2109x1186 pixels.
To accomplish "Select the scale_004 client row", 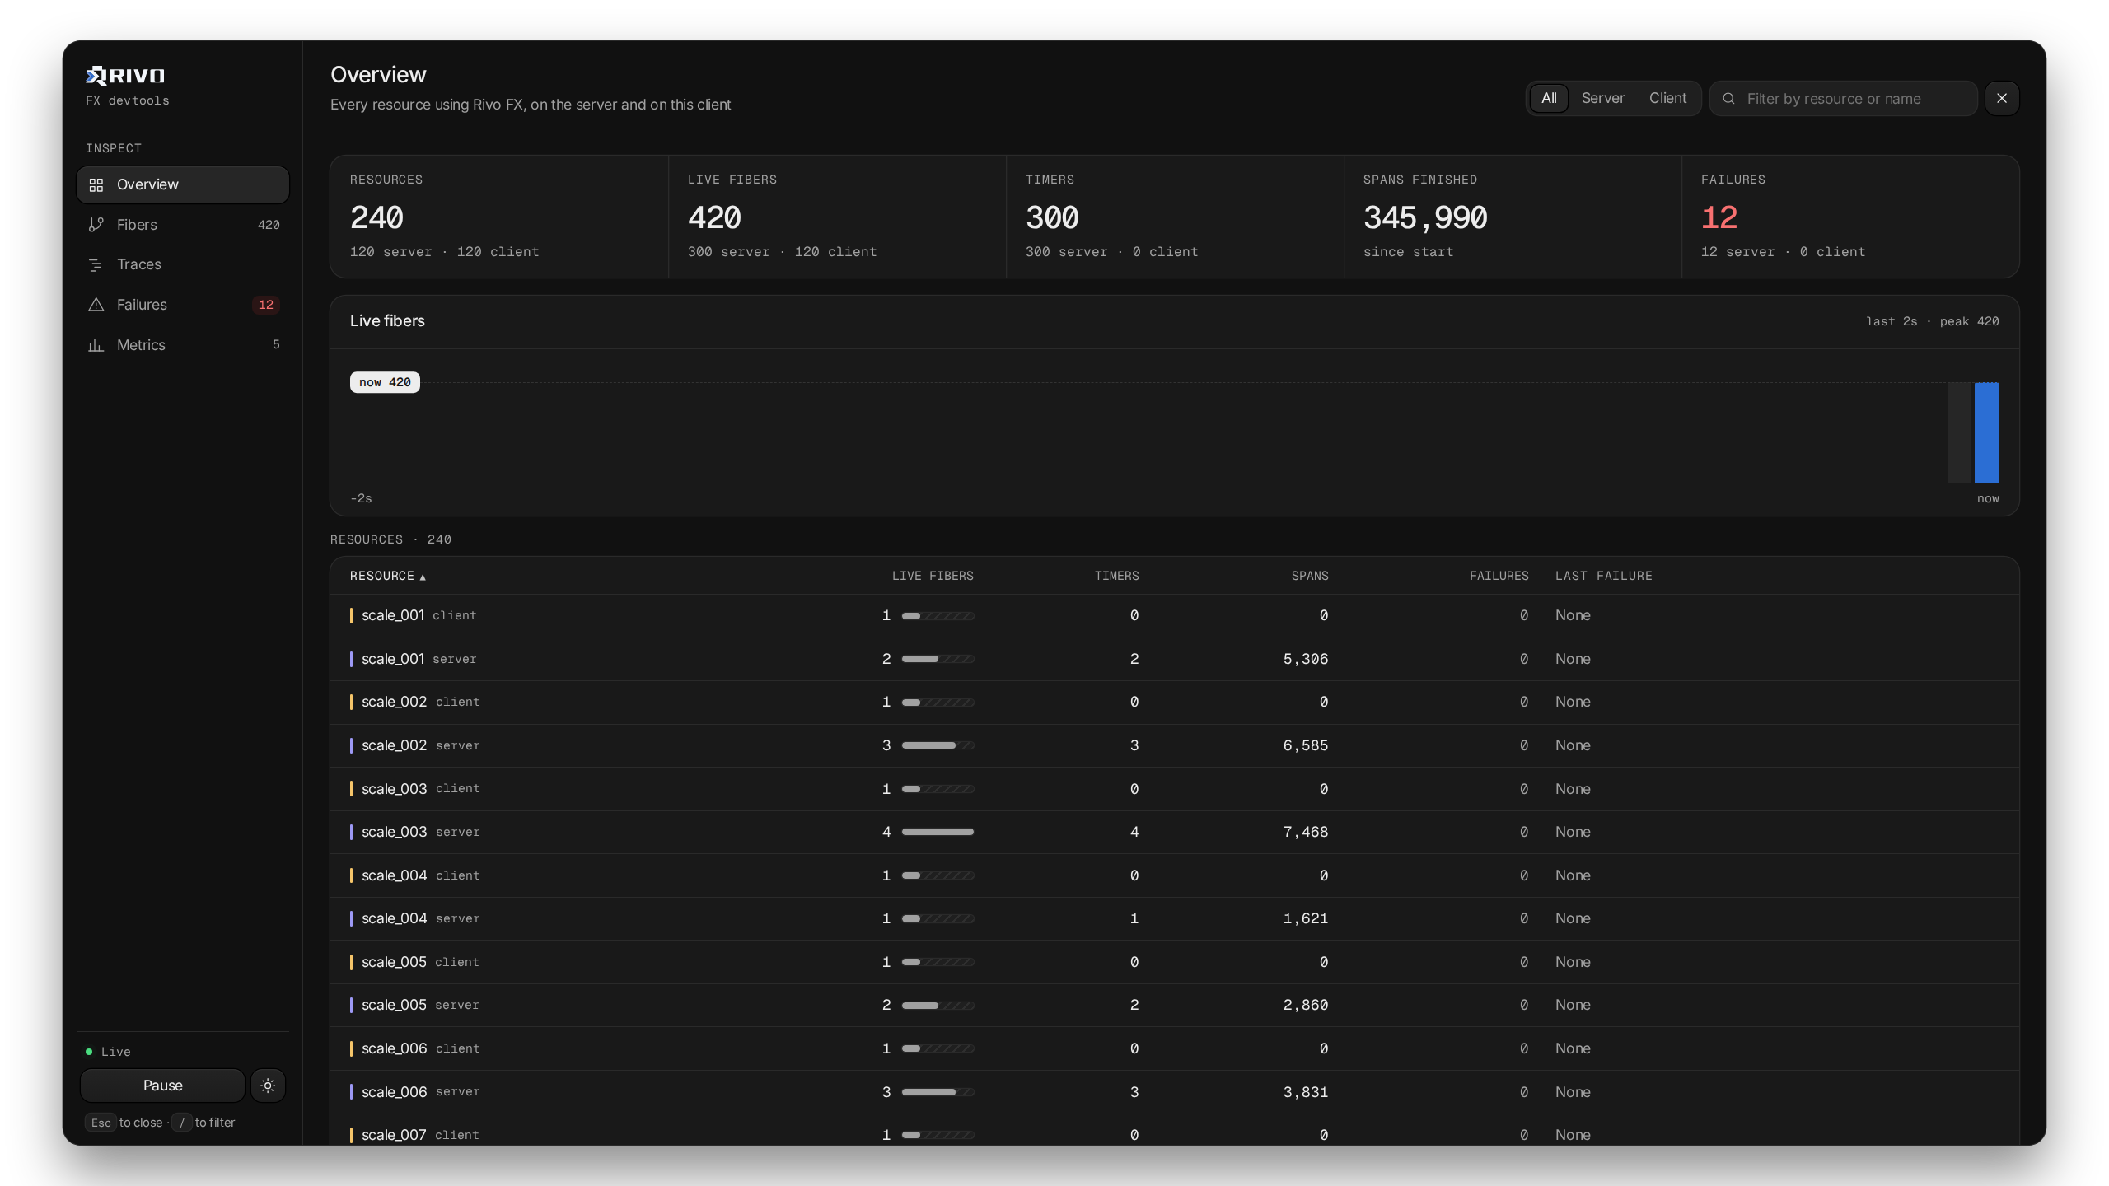I will tap(1175, 875).
